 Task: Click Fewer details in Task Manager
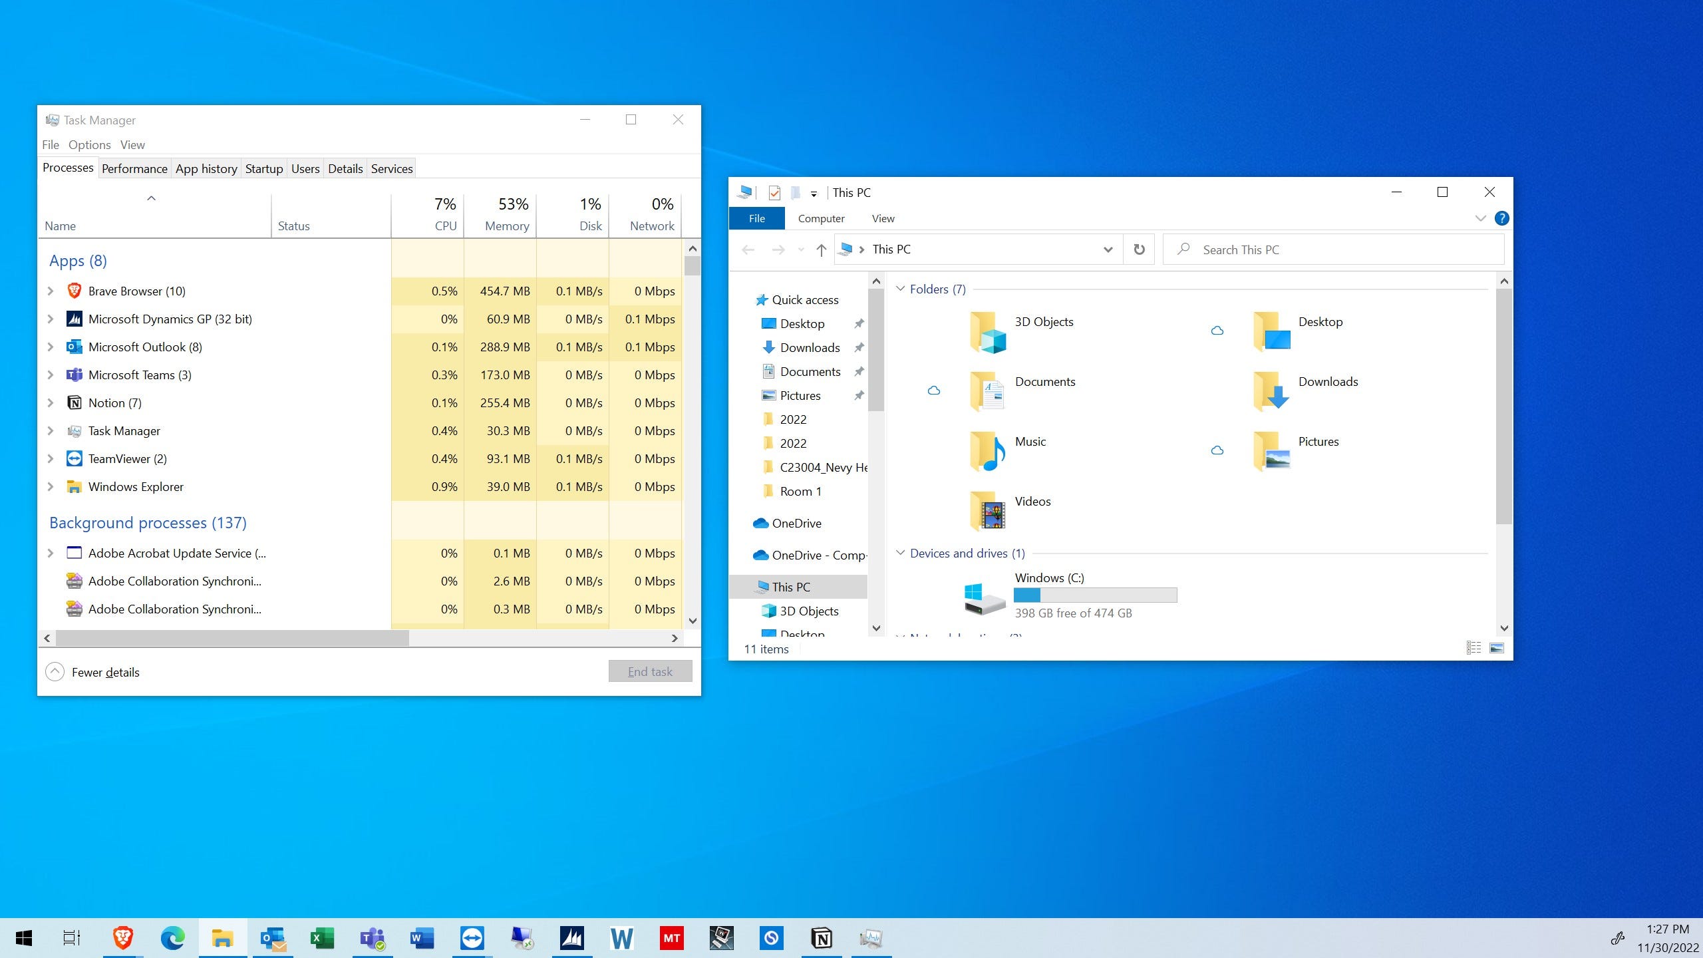click(93, 672)
